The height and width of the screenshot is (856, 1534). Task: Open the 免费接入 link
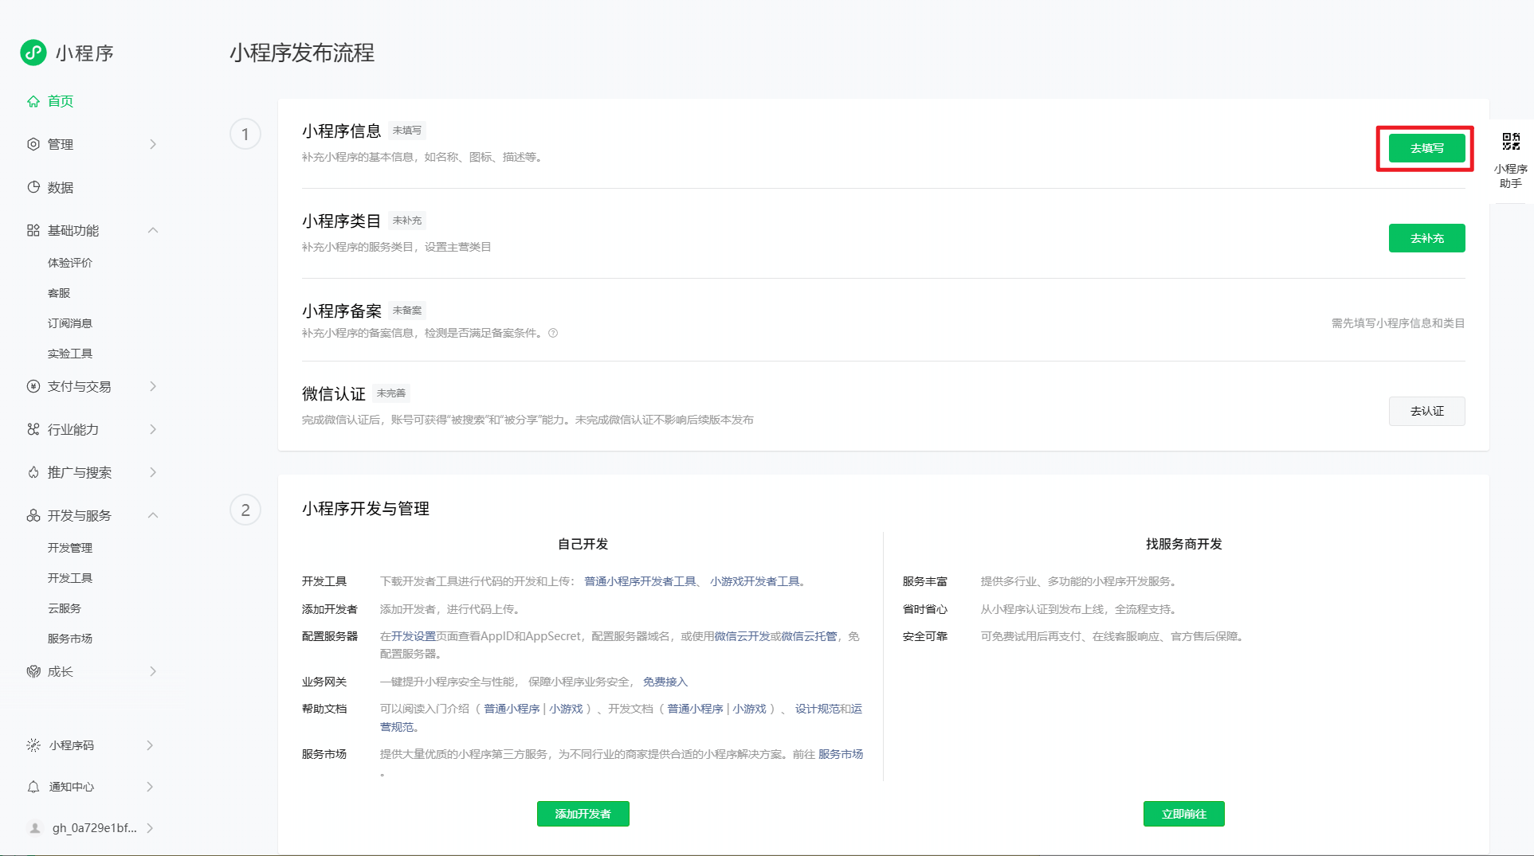(x=665, y=682)
